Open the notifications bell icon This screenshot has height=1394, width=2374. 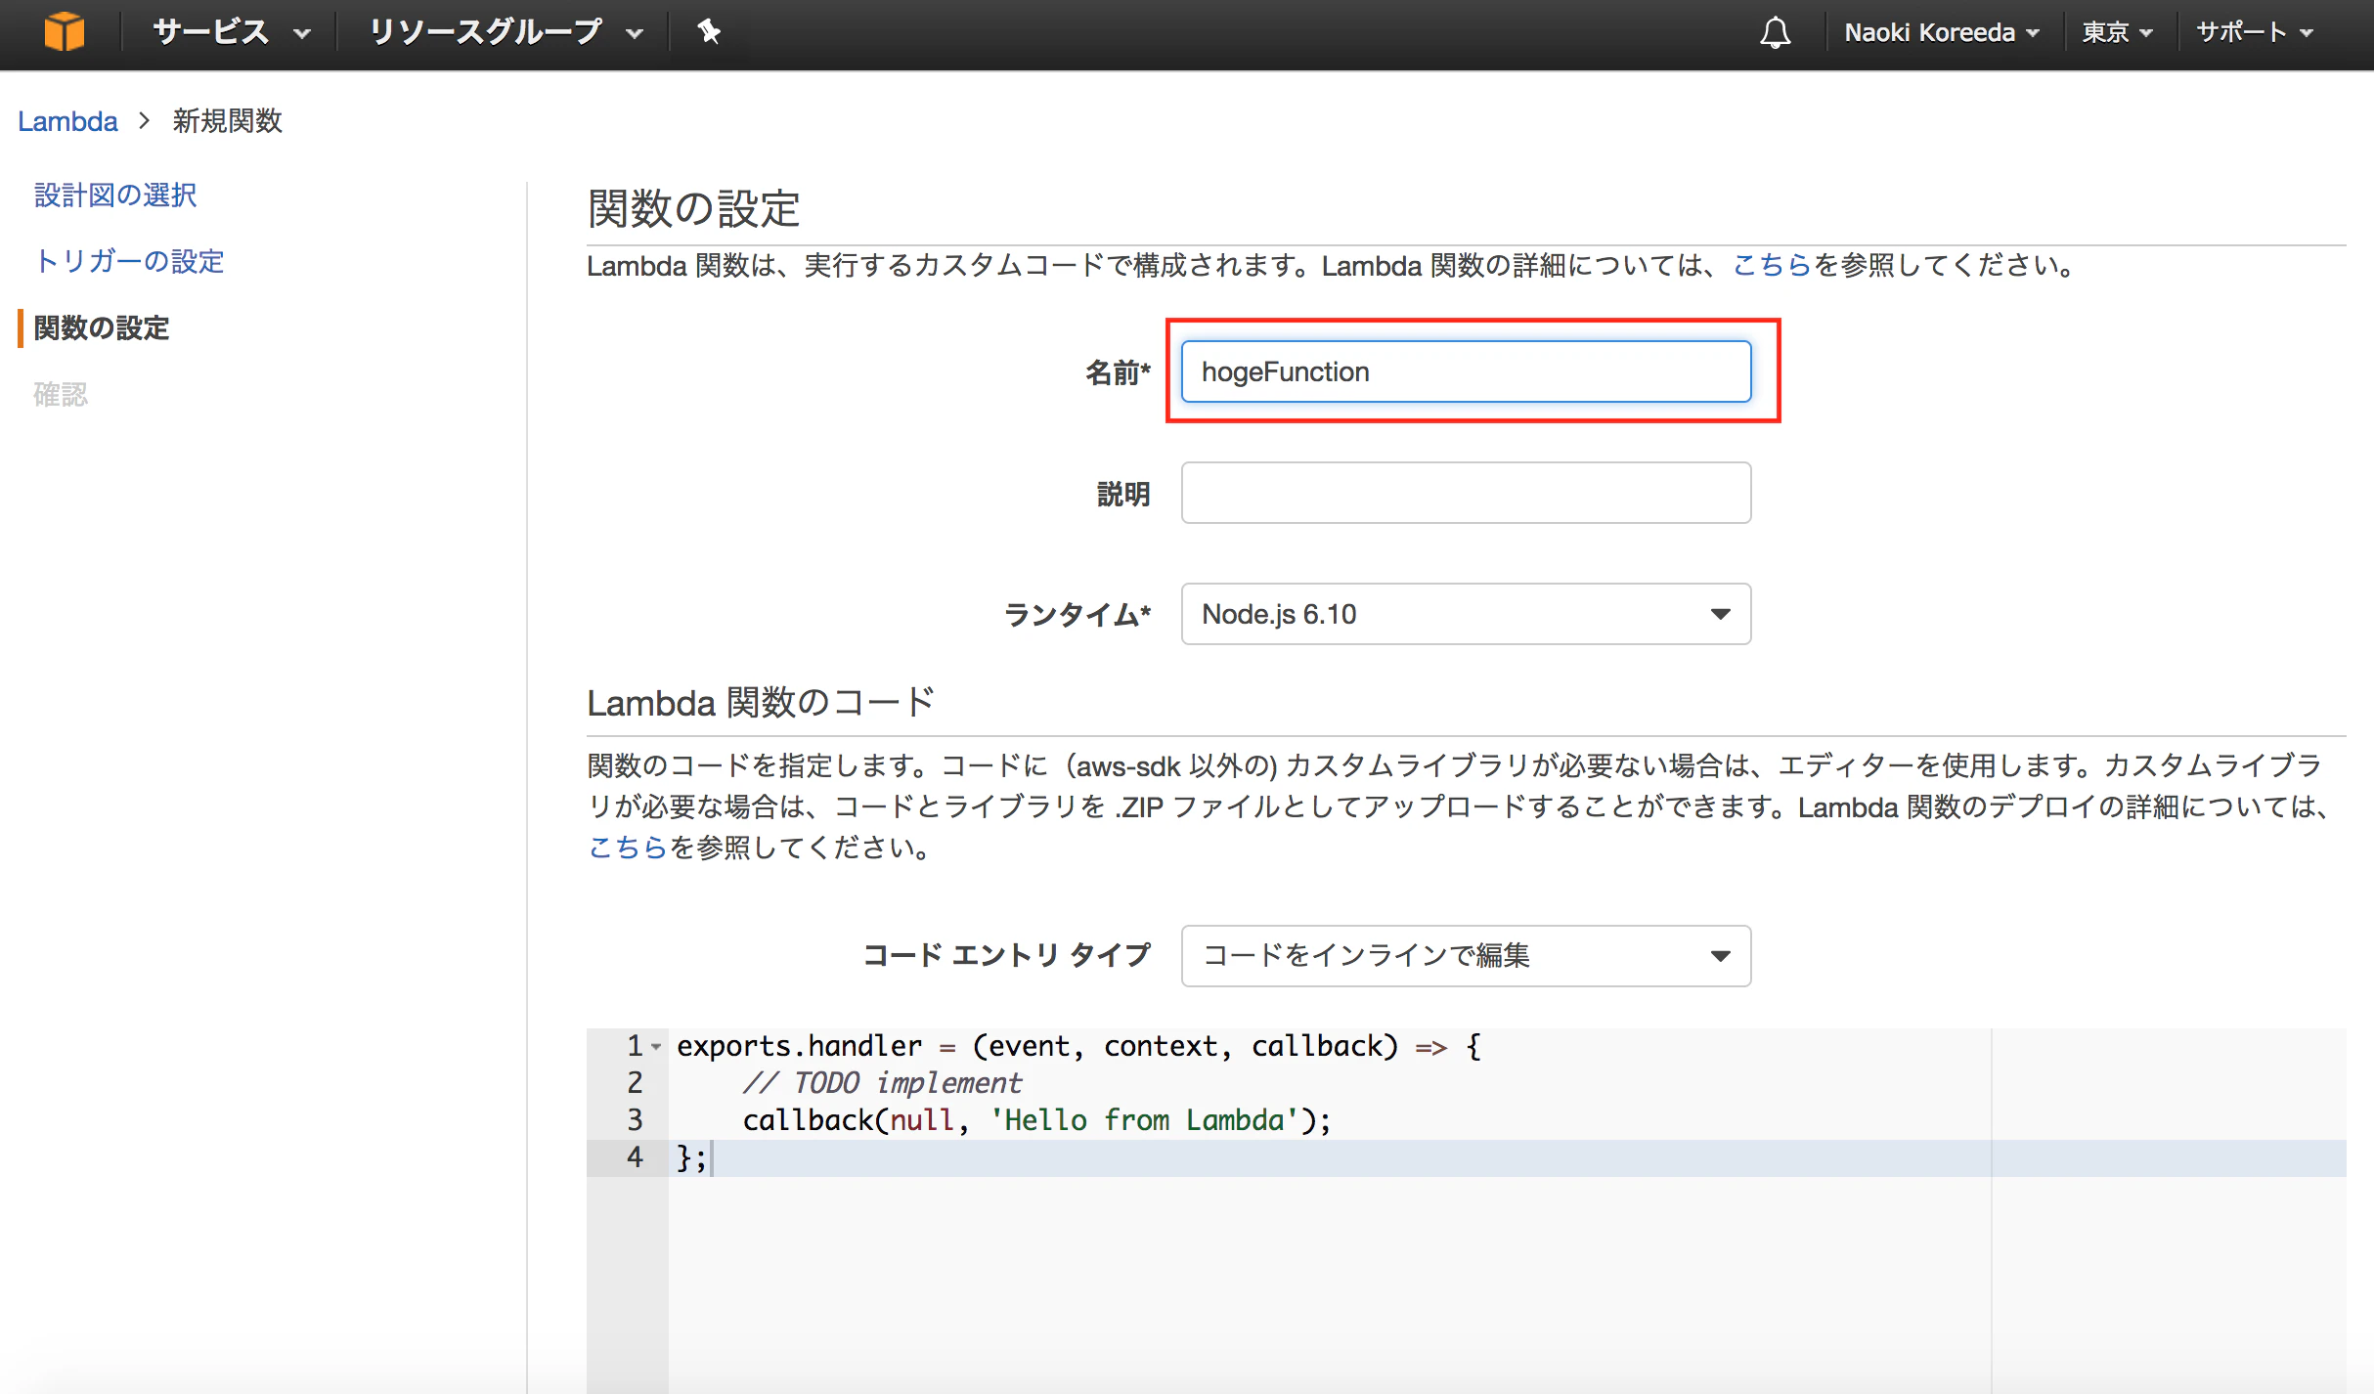(1775, 33)
